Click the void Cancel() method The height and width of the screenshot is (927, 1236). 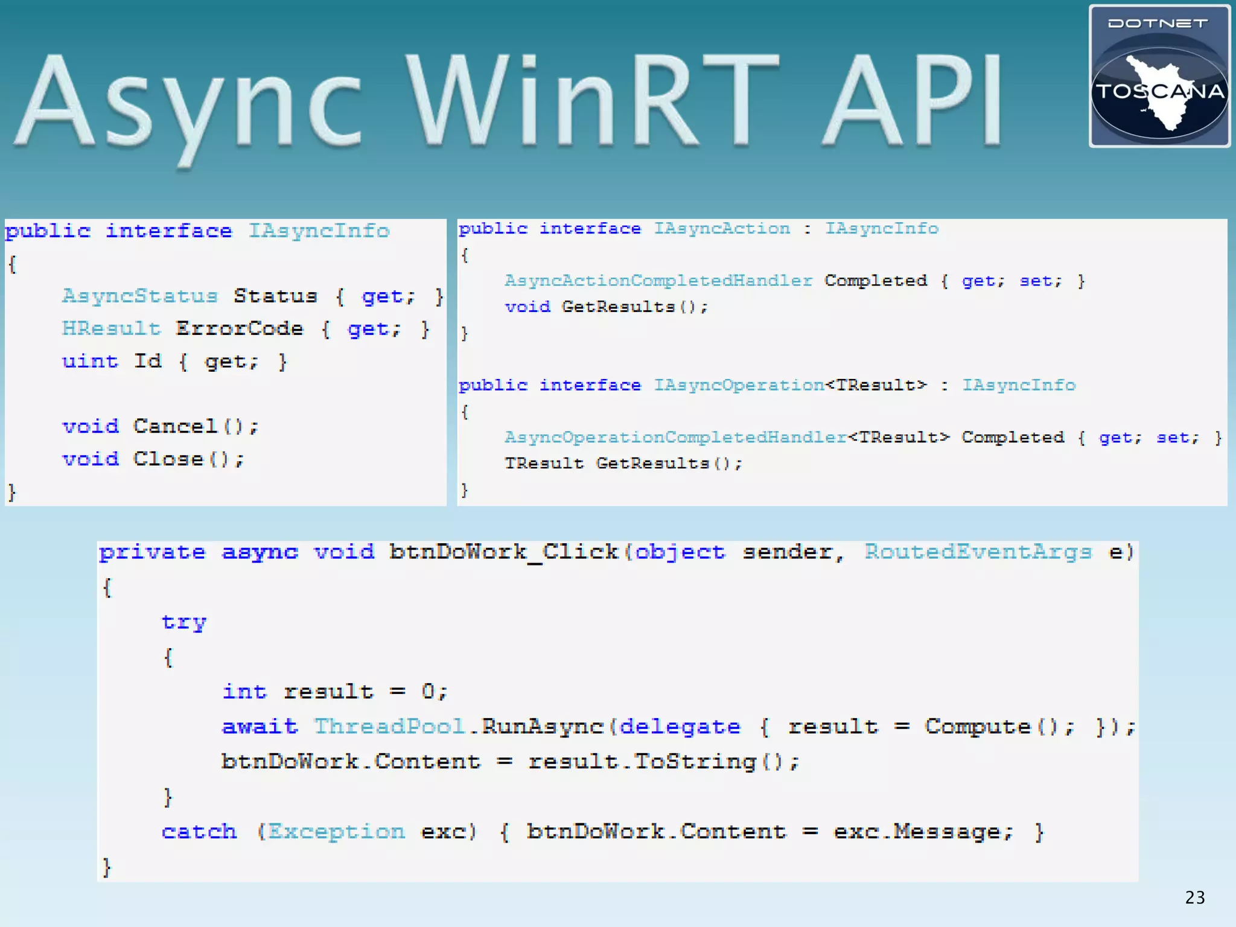click(161, 427)
